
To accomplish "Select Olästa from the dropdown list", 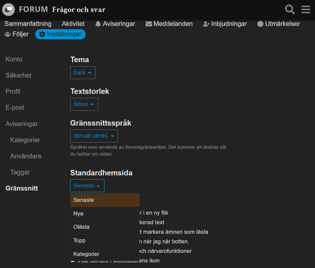I will tap(81, 227).
